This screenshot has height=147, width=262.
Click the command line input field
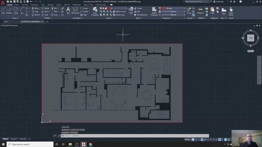135,136
